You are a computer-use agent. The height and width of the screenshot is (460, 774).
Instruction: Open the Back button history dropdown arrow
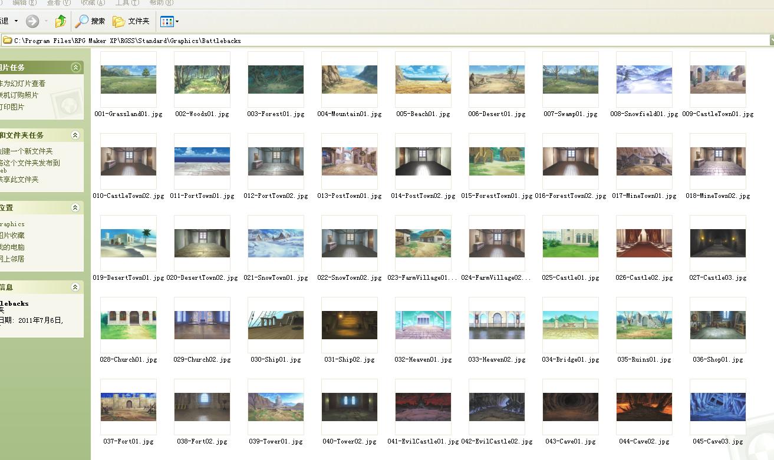[16, 21]
